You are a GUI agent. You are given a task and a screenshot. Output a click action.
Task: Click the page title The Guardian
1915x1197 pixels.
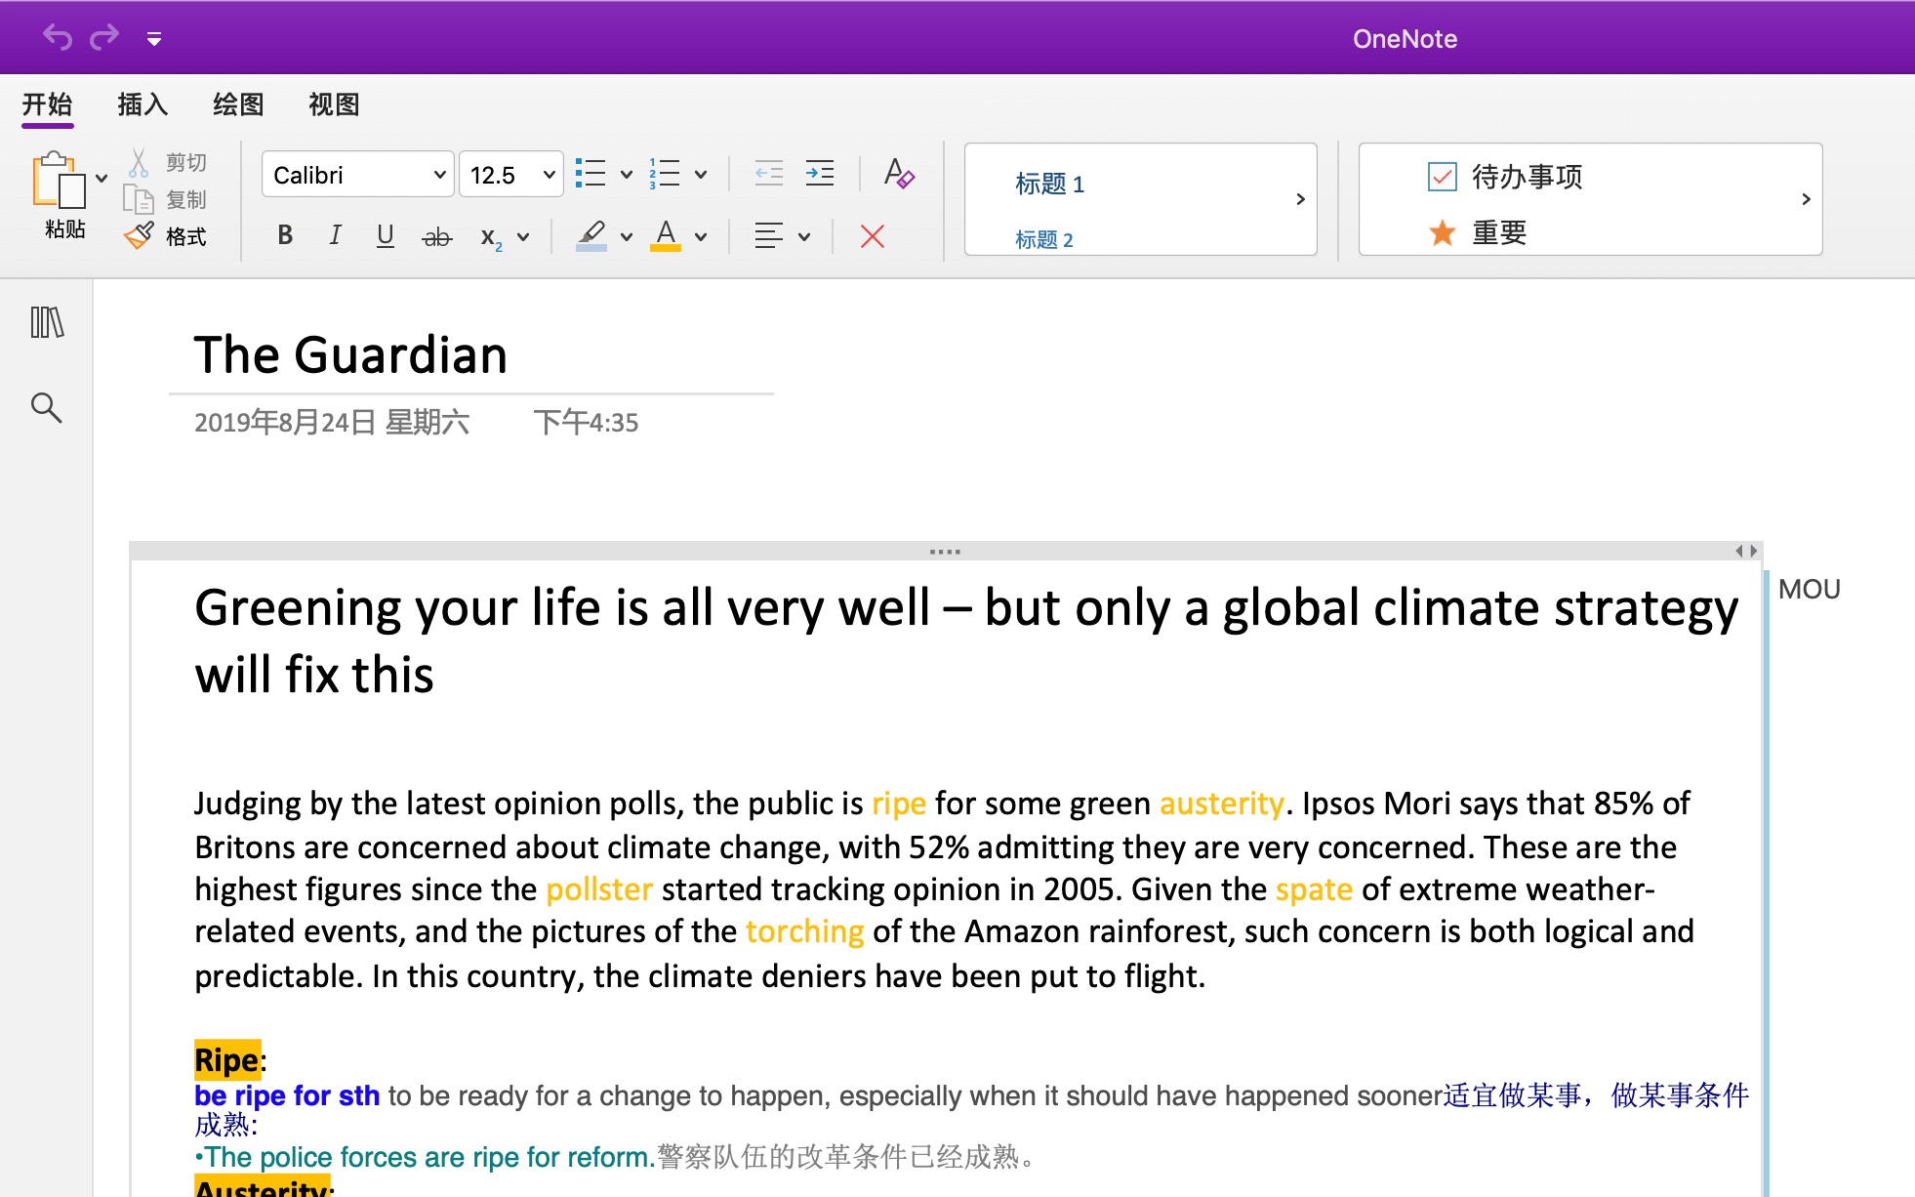pyautogui.click(x=350, y=354)
